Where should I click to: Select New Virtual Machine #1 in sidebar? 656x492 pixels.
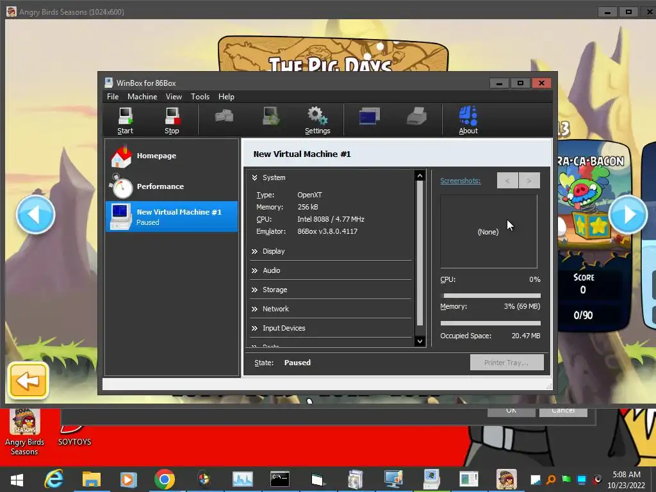[172, 217]
